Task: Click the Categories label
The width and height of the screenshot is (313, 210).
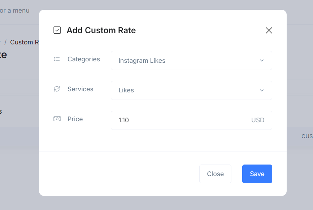Action: tap(84, 59)
